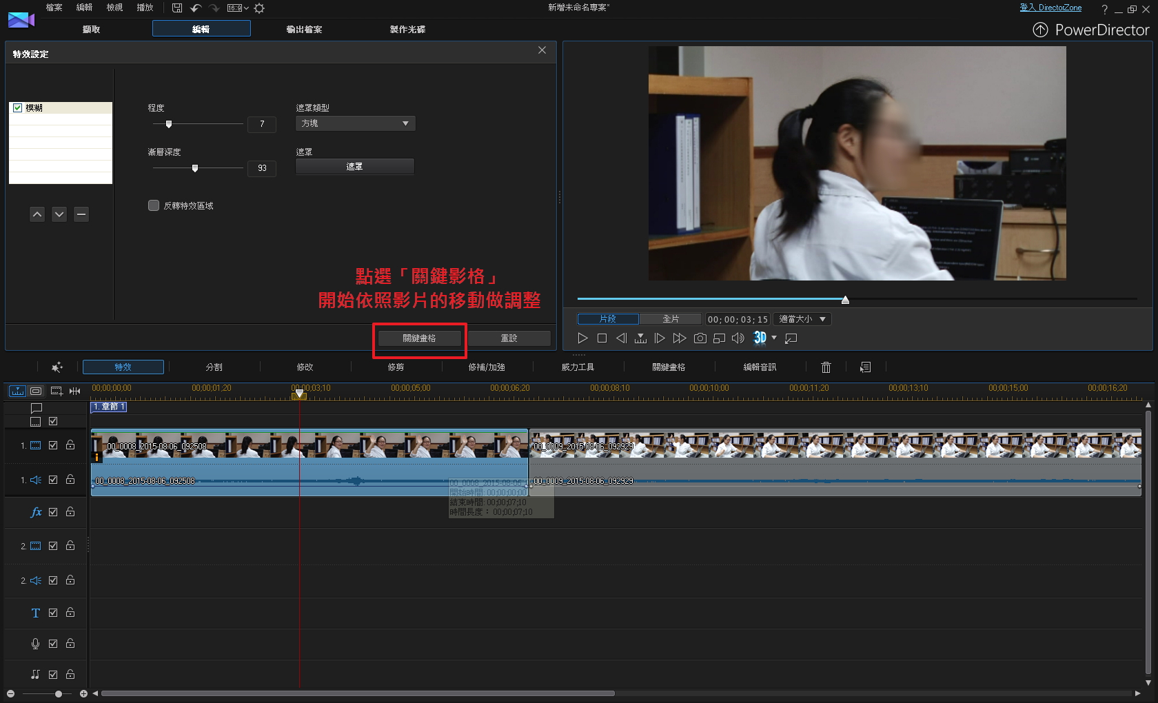The height and width of the screenshot is (703, 1158).
Task: Open settings gear icon in top bar
Action: (x=259, y=8)
